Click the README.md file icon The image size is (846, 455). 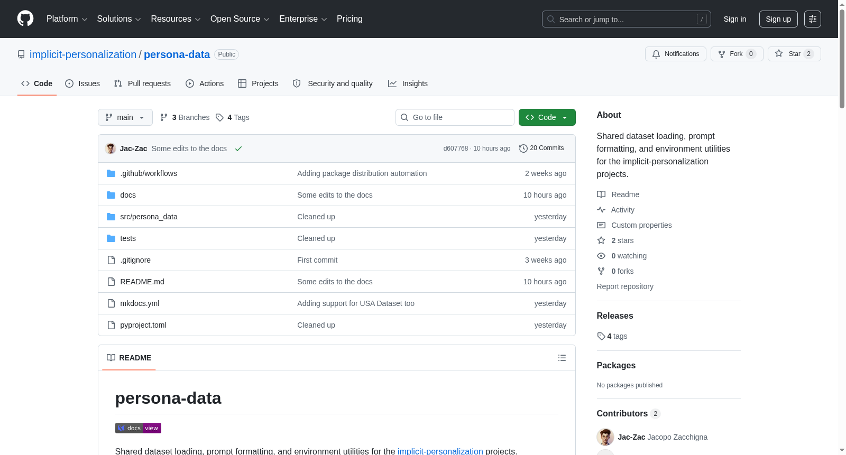[111, 282]
